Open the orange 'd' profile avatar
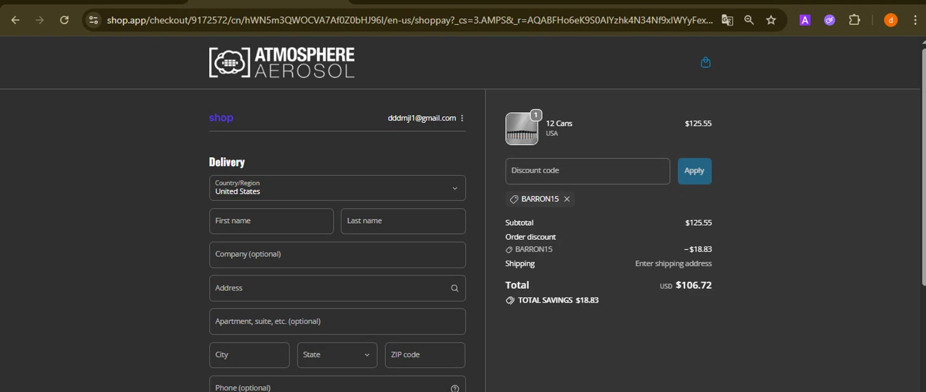926x392 pixels. click(891, 20)
